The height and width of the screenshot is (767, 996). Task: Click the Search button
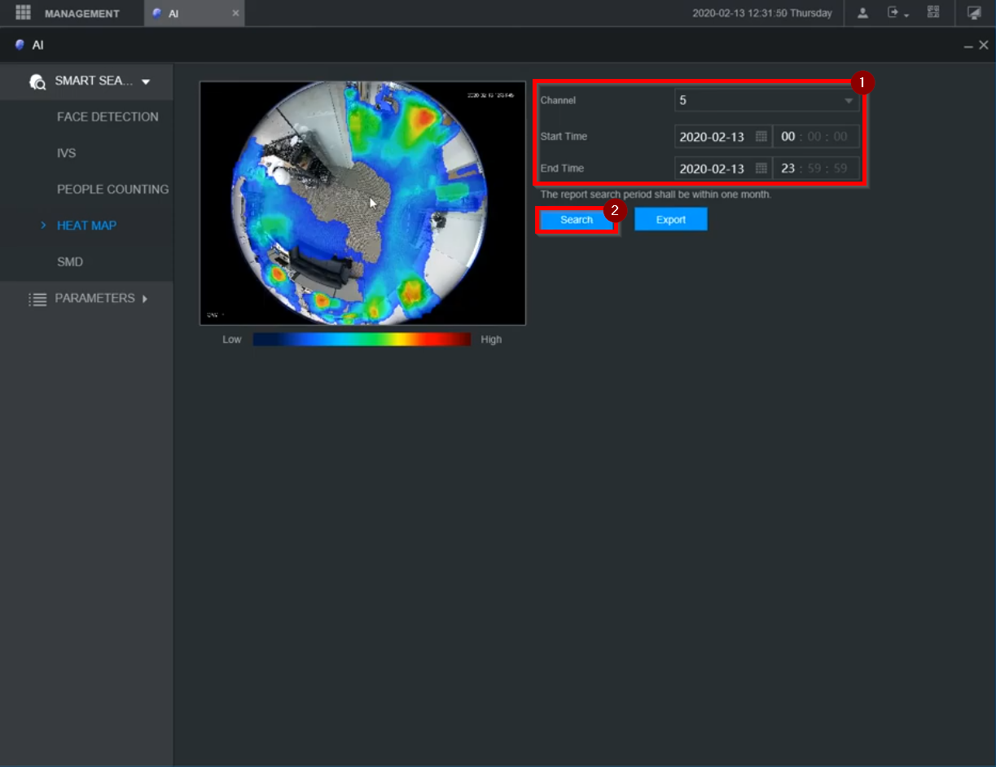pyautogui.click(x=577, y=220)
